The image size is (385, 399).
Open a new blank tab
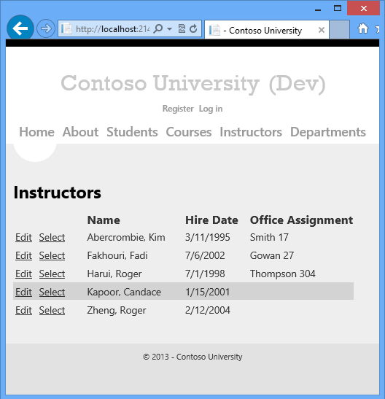(x=339, y=30)
